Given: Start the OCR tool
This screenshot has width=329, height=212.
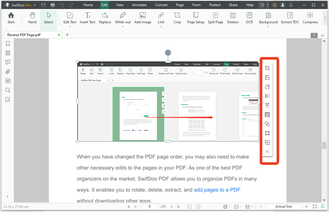Looking at the screenshot, I should coord(249,18).
